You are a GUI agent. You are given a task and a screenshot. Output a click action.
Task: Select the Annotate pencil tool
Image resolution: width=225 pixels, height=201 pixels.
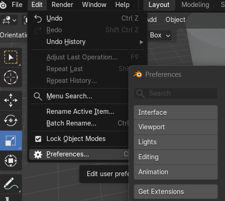tap(11, 184)
